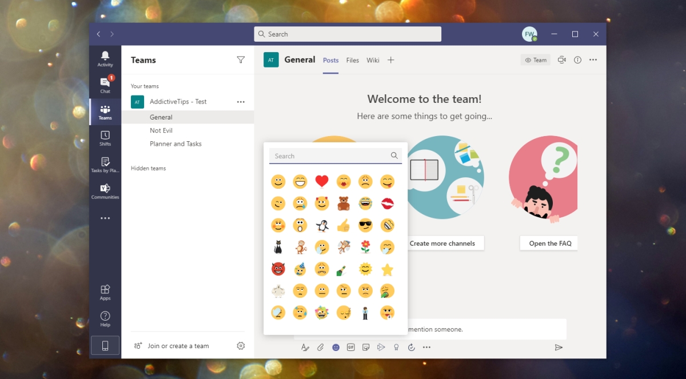686x379 pixels.
Task: Go forward with right arrow
Action: (112, 34)
